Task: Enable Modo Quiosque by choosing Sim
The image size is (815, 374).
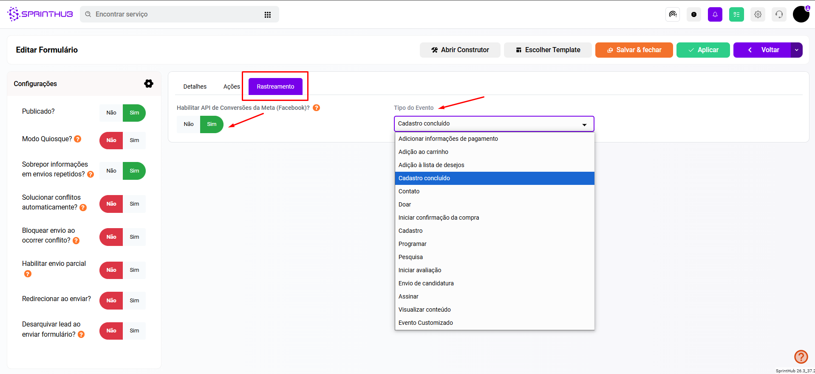Action: pos(134,140)
